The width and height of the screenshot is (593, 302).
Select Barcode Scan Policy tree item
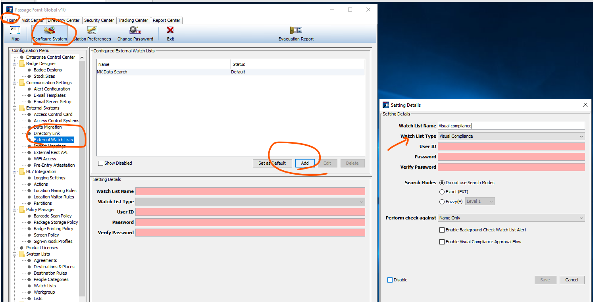point(53,216)
